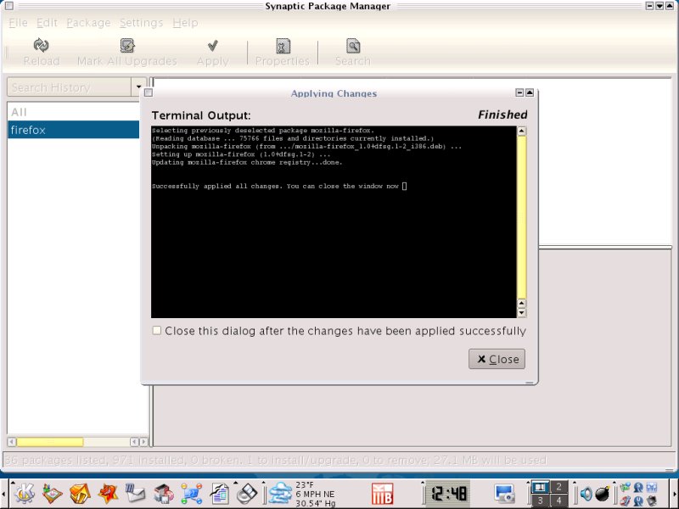Switch to virtual desktop 2 in pager
This screenshot has height=509, width=679.
559,487
